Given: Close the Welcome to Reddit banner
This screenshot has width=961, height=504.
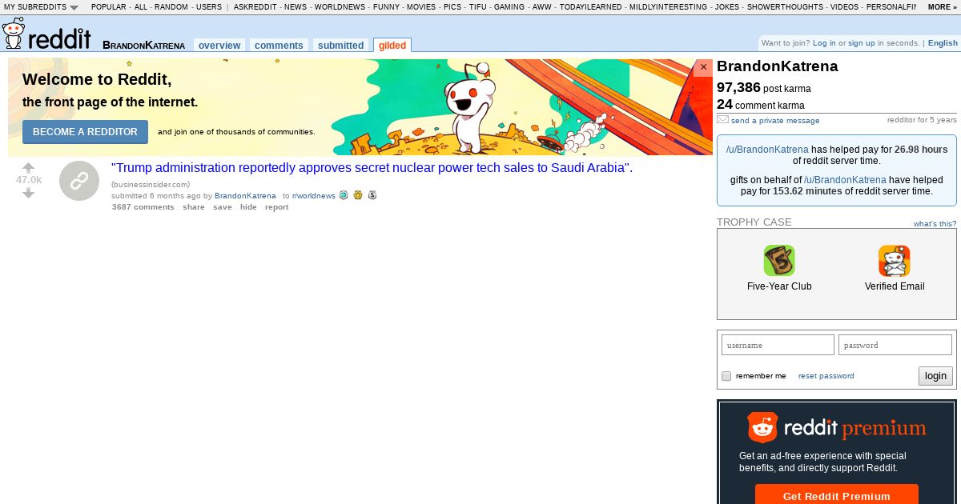Looking at the screenshot, I should [x=704, y=67].
